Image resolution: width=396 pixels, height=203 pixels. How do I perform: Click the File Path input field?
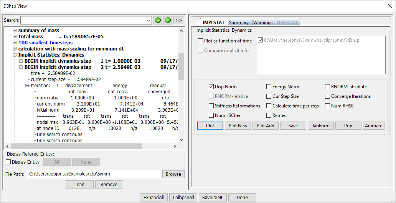(x=94, y=174)
